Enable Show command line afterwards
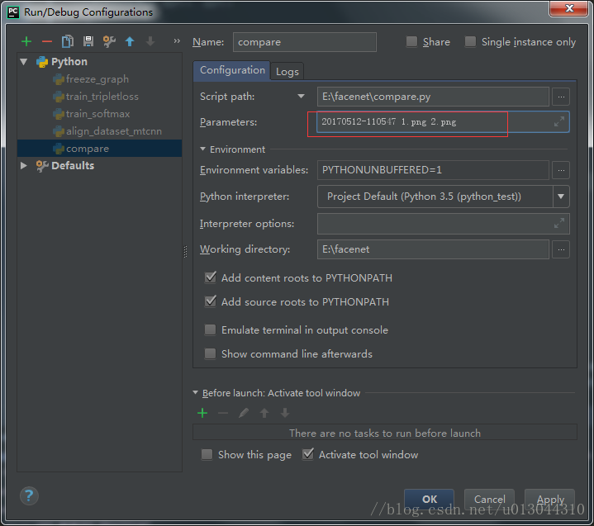594x526 pixels. (x=210, y=353)
